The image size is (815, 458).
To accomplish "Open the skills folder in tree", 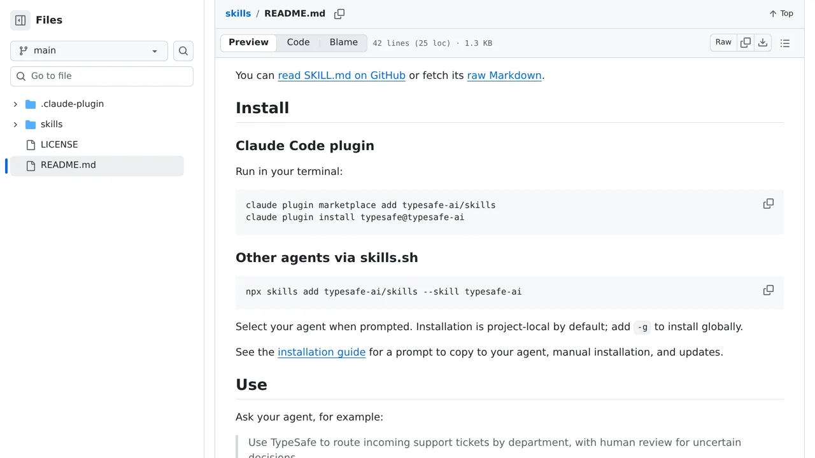I will 52,124.
